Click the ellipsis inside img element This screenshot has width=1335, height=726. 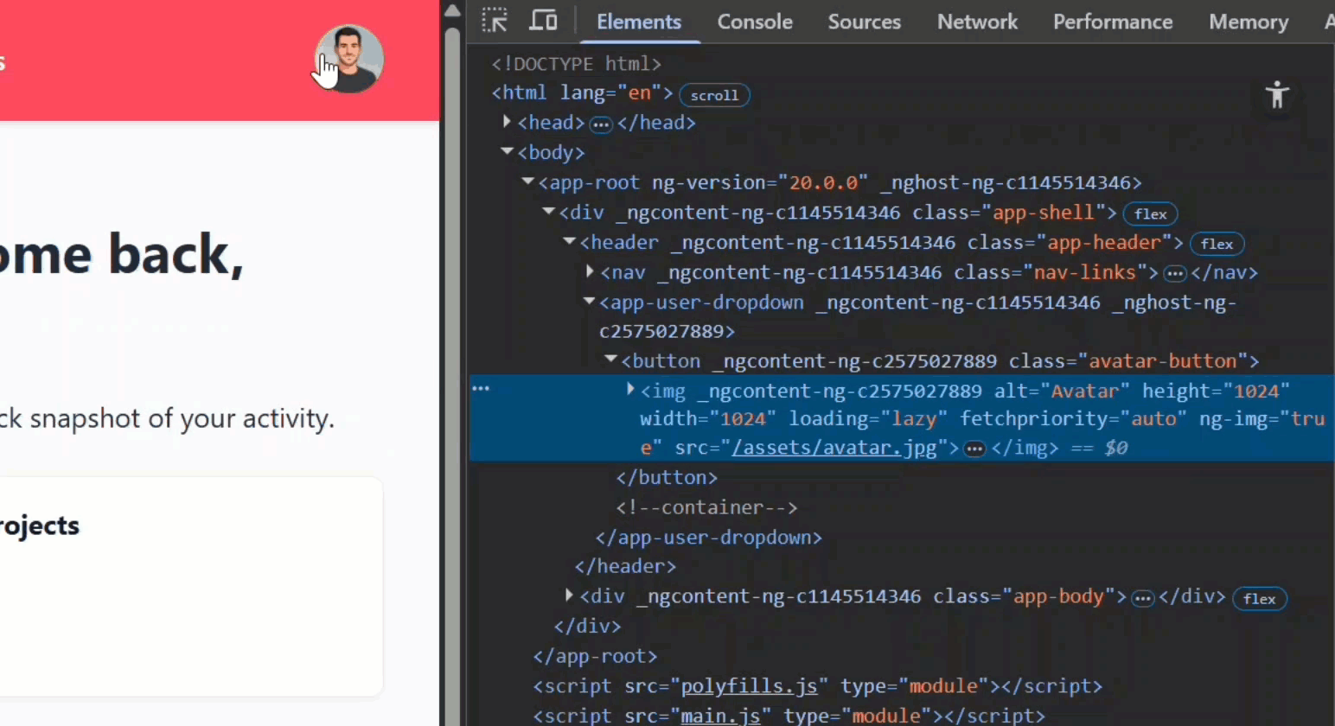click(x=974, y=449)
